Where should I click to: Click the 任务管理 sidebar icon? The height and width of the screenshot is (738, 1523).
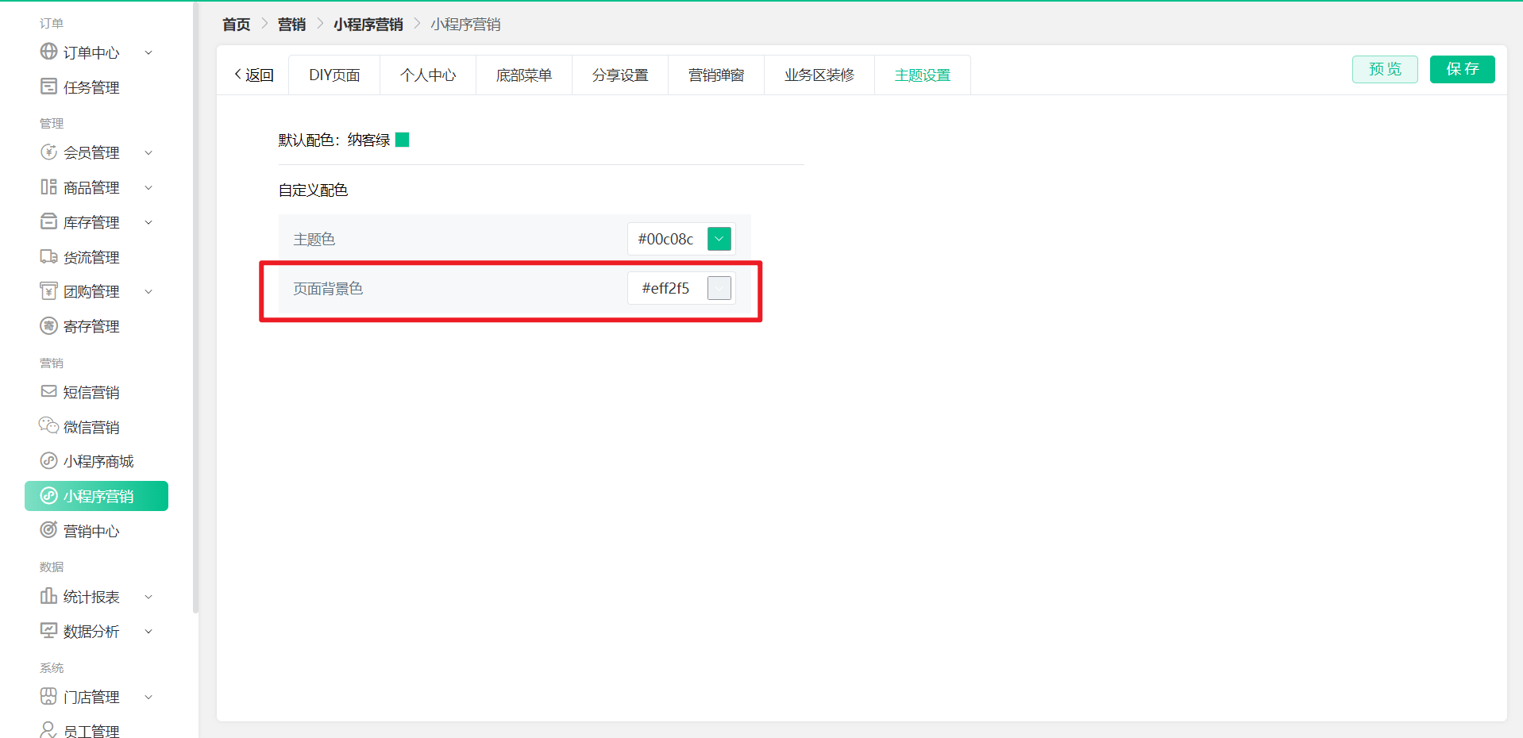point(48,86)
